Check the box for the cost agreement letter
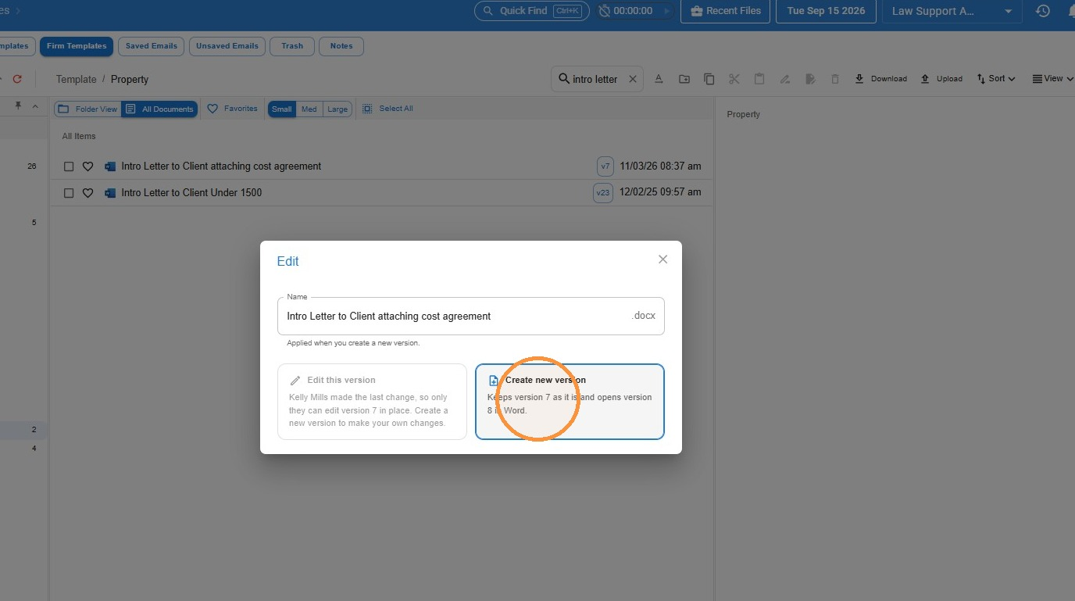1075x601 pixels. click(69, 166)
